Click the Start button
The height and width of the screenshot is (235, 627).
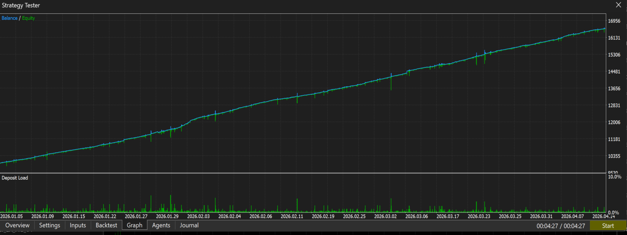[x=608, y=226]
